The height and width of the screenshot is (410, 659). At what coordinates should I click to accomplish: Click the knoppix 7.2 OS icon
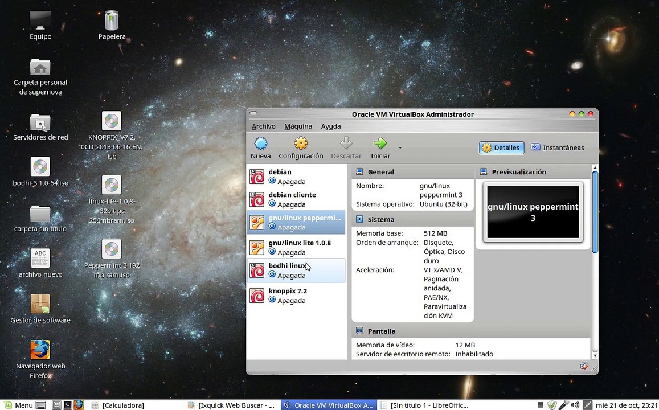click(257, 296)
